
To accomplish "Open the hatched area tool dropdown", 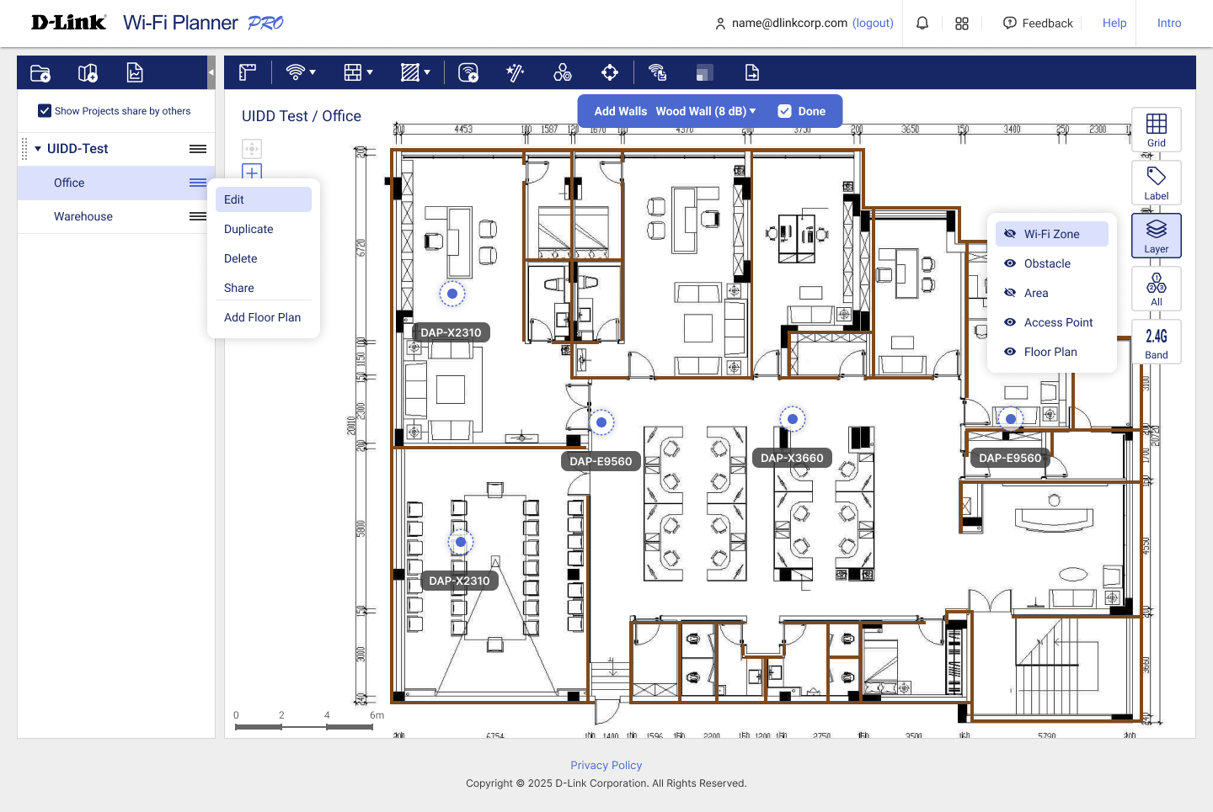I will (x=415, y=73).
